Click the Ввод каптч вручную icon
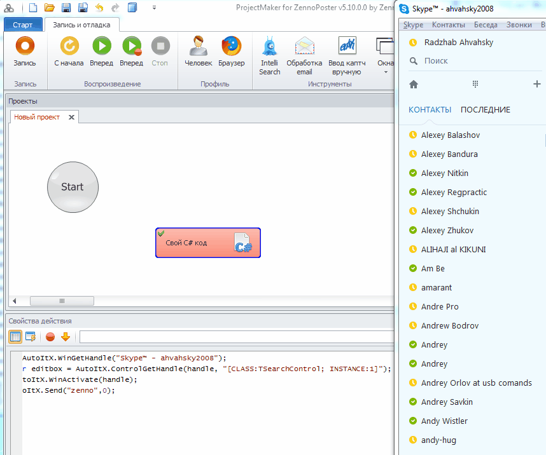 tap(346, 46)
